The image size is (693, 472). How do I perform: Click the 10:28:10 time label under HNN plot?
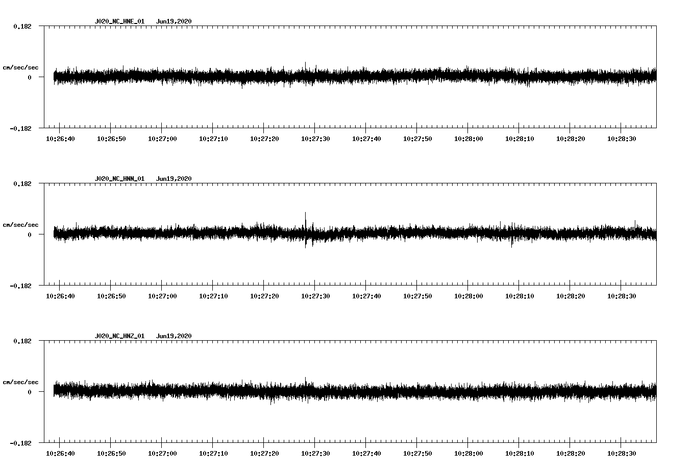tap(519, 296)
